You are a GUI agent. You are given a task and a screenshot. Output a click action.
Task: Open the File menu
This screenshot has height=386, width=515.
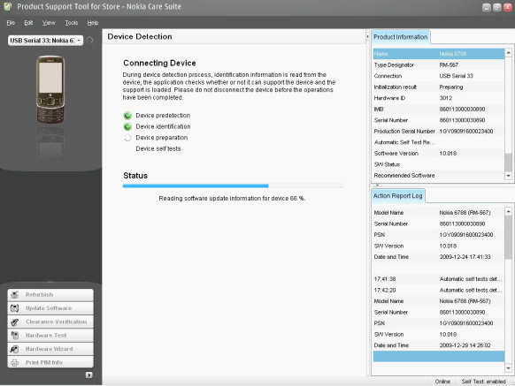[11, 23]
